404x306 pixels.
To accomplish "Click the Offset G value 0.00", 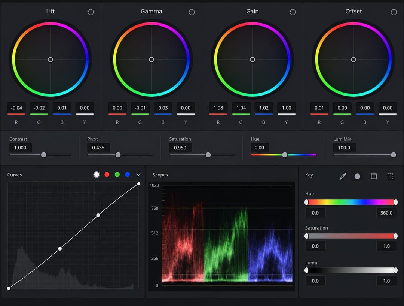I will pos(342,108).
